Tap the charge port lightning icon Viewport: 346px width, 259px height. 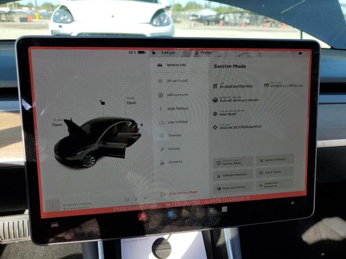pos(142,125)
